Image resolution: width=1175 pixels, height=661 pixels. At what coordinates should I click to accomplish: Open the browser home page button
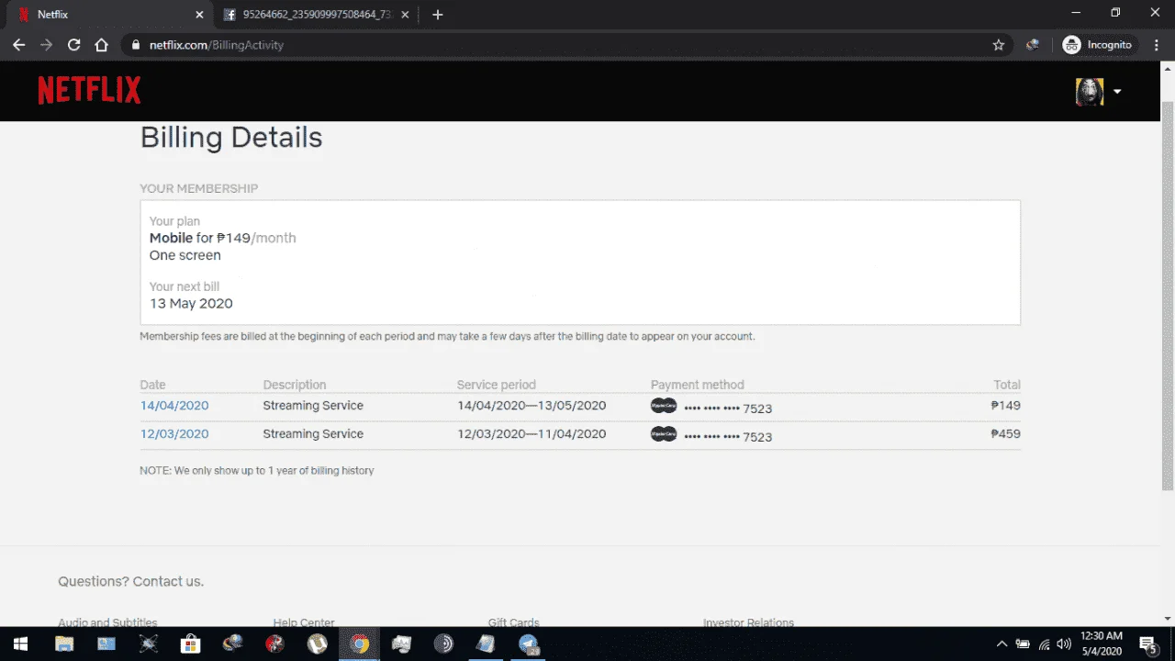(102, 44)
